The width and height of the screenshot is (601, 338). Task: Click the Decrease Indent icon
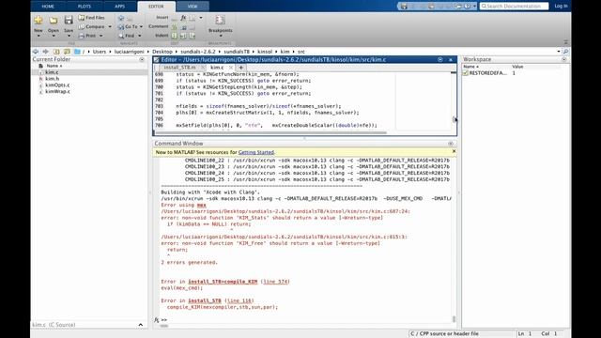click(x=193, y=36)
